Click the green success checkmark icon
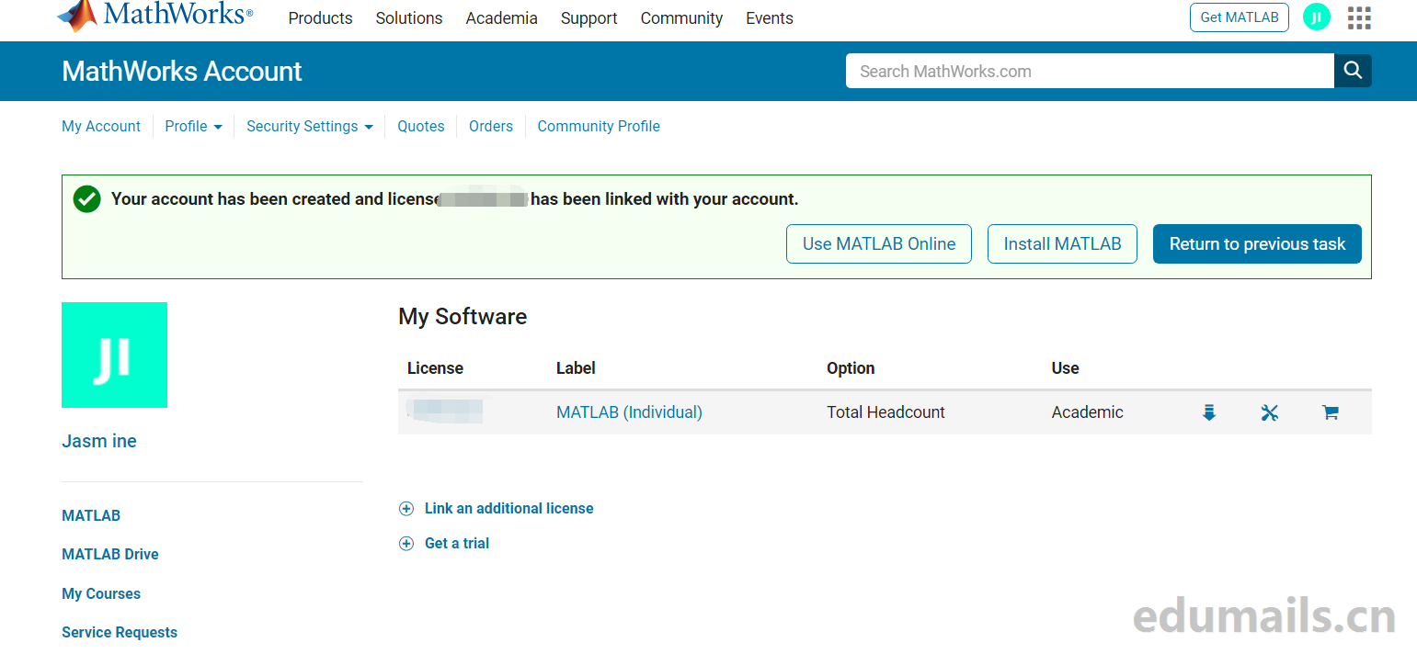 86,199
